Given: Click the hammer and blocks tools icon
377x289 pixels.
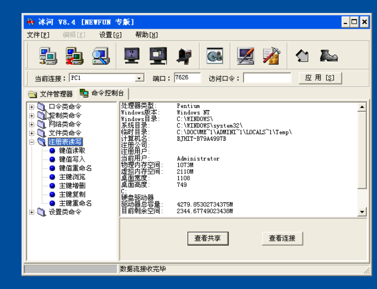Looking at the screenshot, I should pyautogui.click(x=272, y=56).
